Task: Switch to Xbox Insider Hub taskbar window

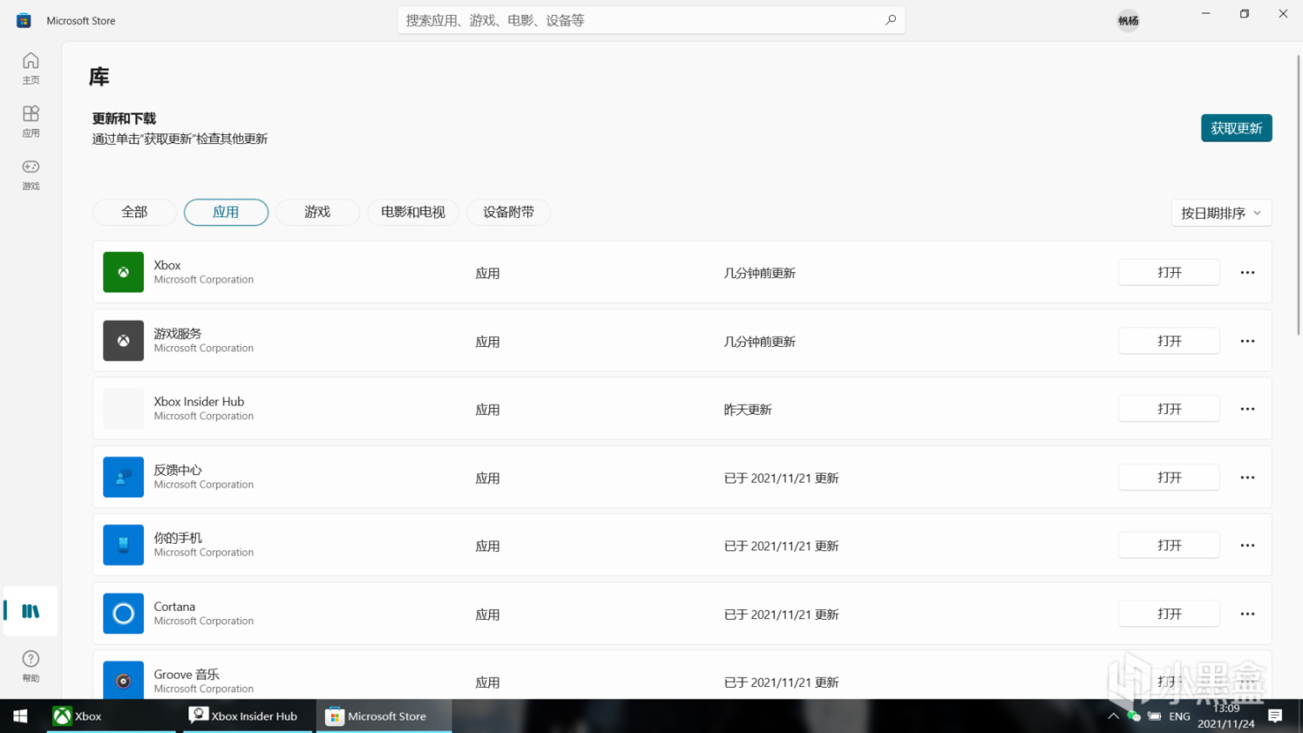Action: 248,716
